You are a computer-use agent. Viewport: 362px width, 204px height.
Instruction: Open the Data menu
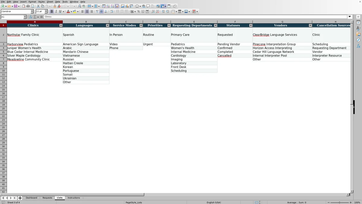coord(58,2)
